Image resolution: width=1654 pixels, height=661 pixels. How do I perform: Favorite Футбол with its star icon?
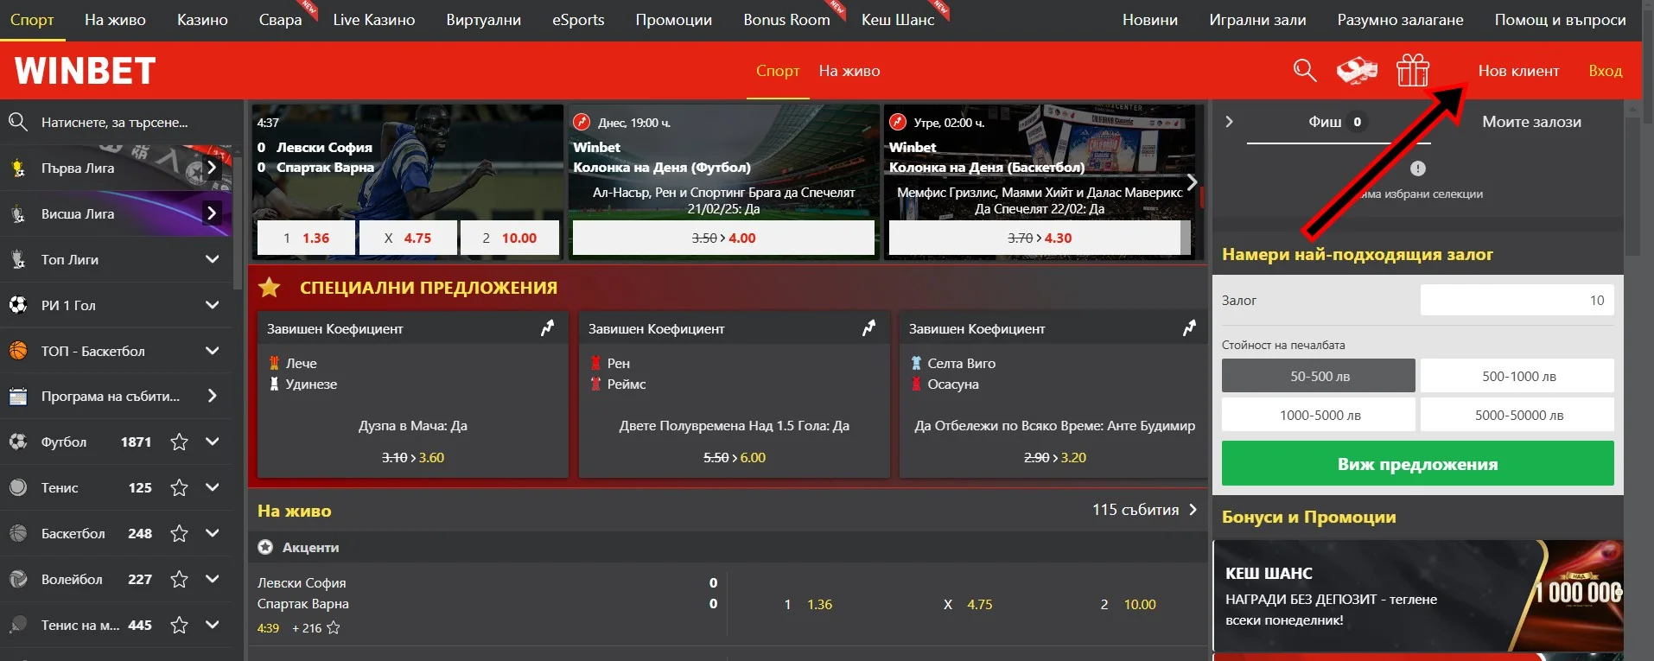click(179, 442)
